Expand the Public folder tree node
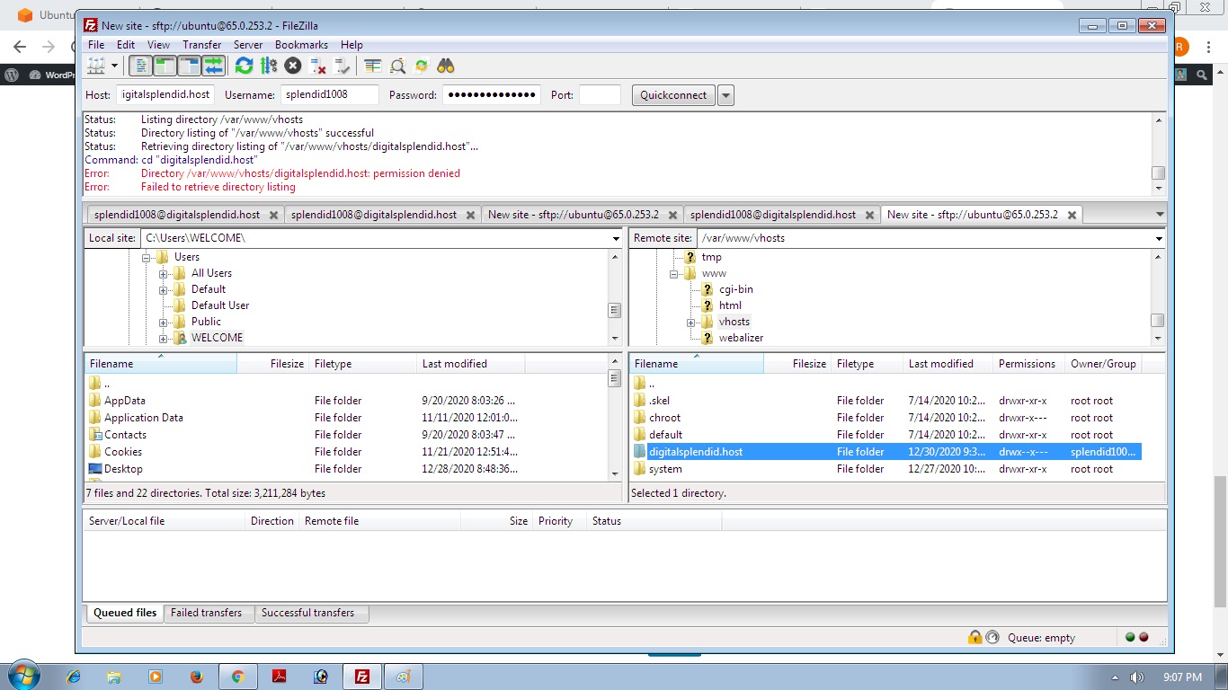 (x=164, y=322)
